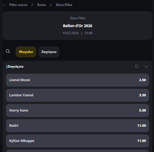Click the back arrow in breadcrumb
This screenshot has width=154, height=152.
[4, 5]
